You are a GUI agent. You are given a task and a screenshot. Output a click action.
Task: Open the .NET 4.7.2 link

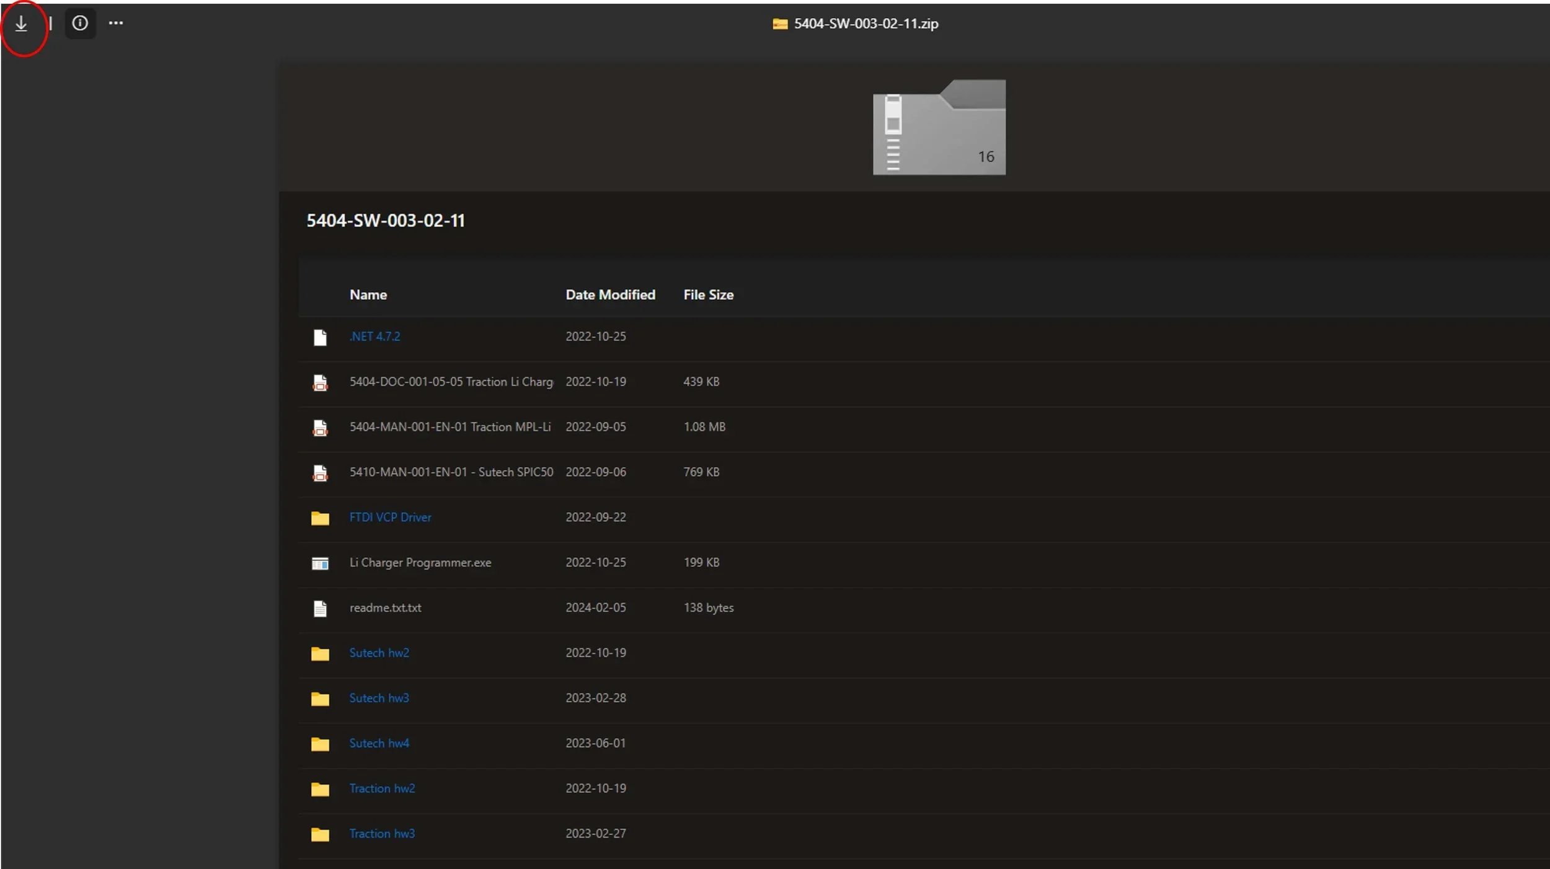coord(374,337)
